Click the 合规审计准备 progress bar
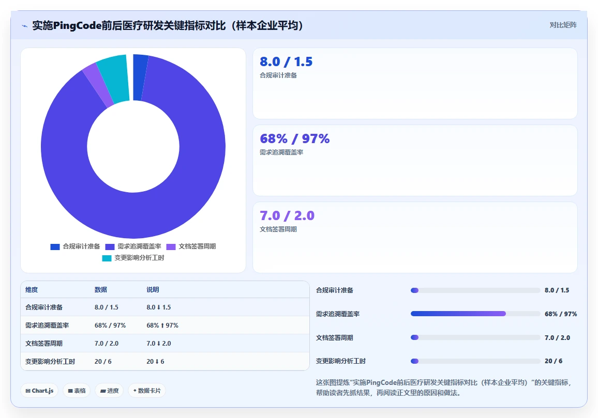Viewport: 598px width, 418px height. tap(475, 290)
